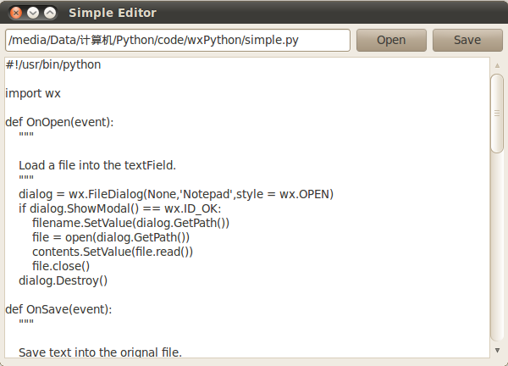Click the 'filename.SetValue(dialog.GetPath())' line
Viewport: 508px width, 366px height.
(x=130, y=223)
